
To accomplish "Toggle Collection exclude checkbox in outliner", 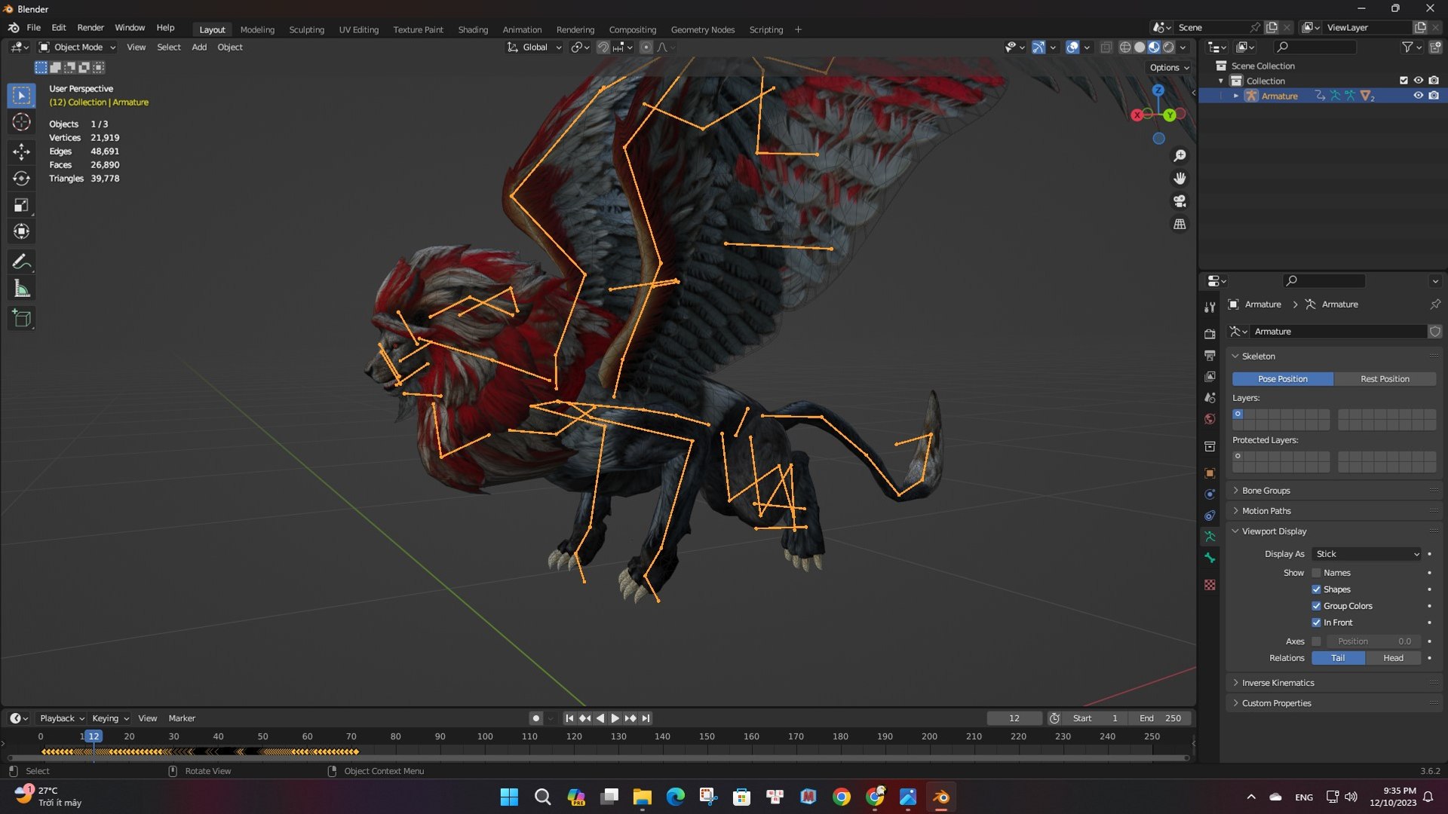I will 1404,81.
